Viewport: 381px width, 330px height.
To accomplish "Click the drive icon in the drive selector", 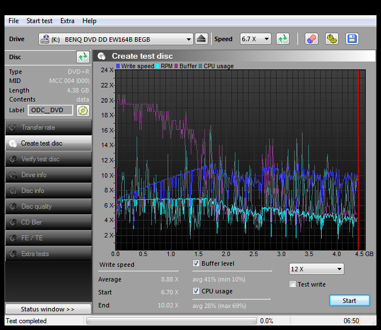I will (45, 39).
